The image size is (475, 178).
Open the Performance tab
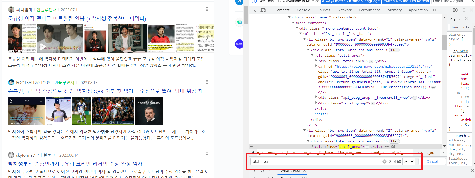(369, 10)
